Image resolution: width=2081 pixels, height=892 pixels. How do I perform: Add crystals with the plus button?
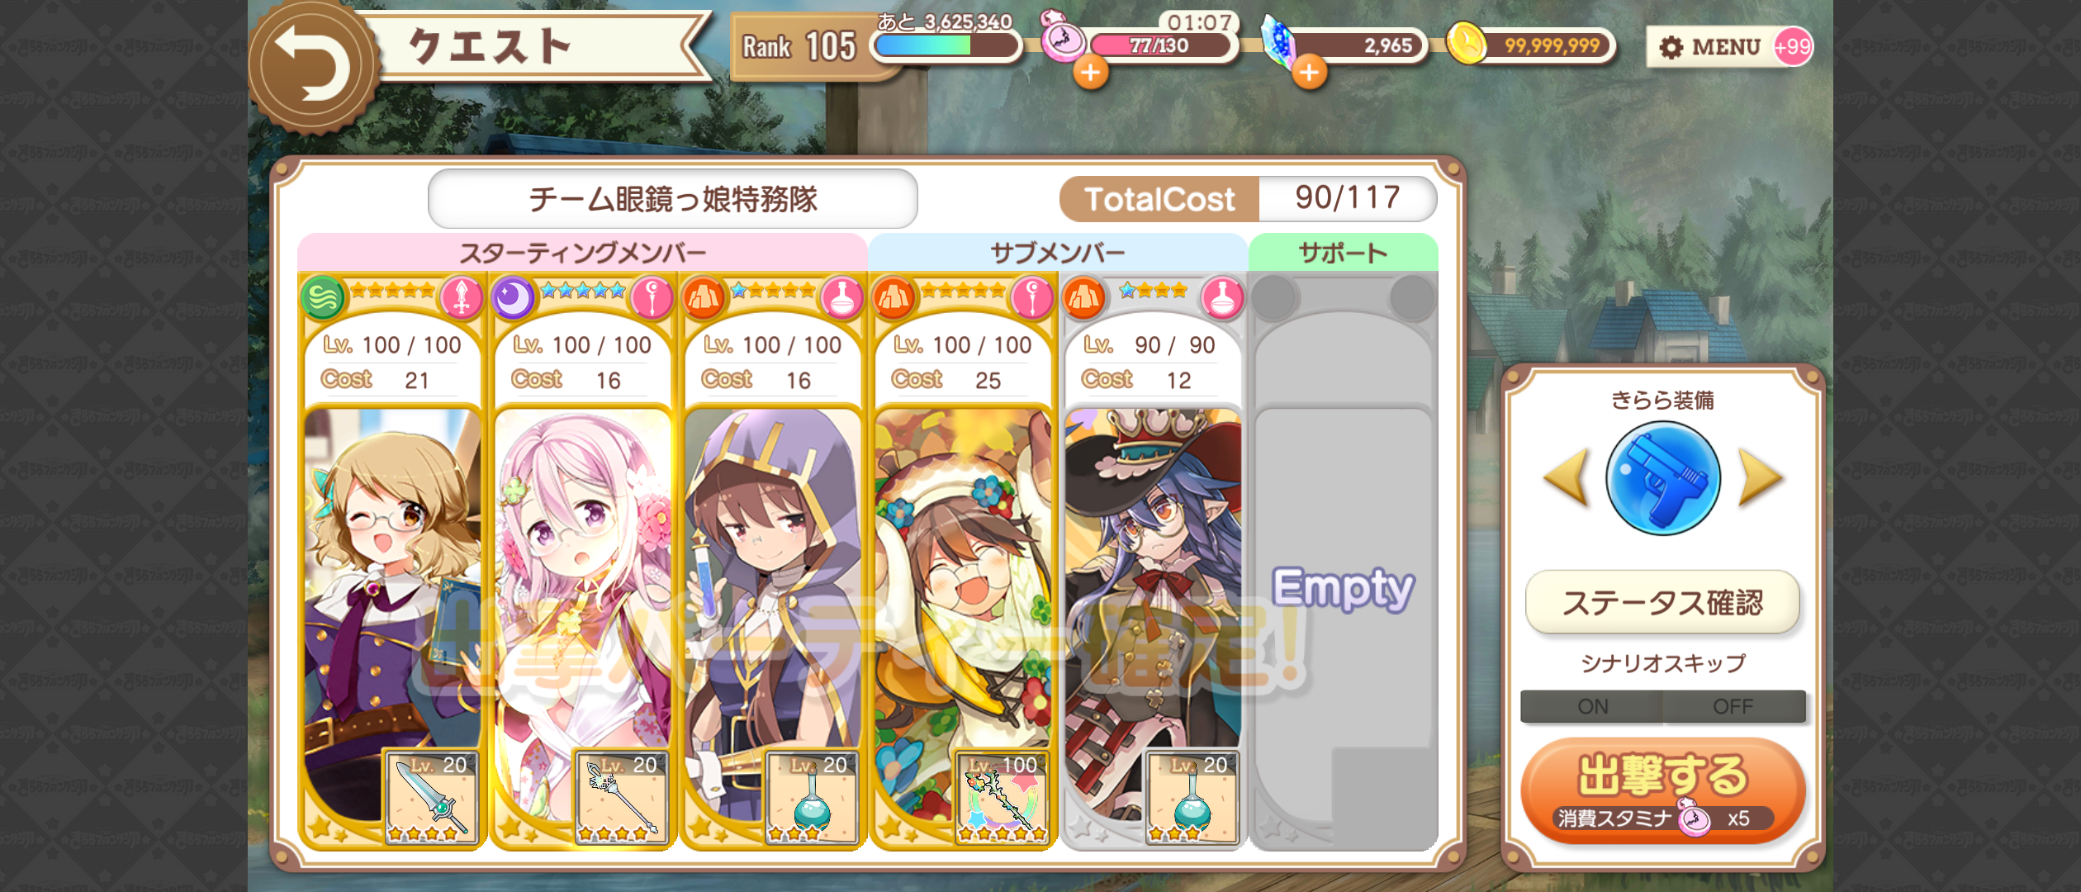click(x=1309, y=73)
